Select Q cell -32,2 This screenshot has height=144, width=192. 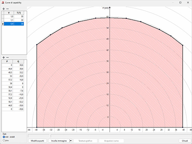click(x=18, y=102)
